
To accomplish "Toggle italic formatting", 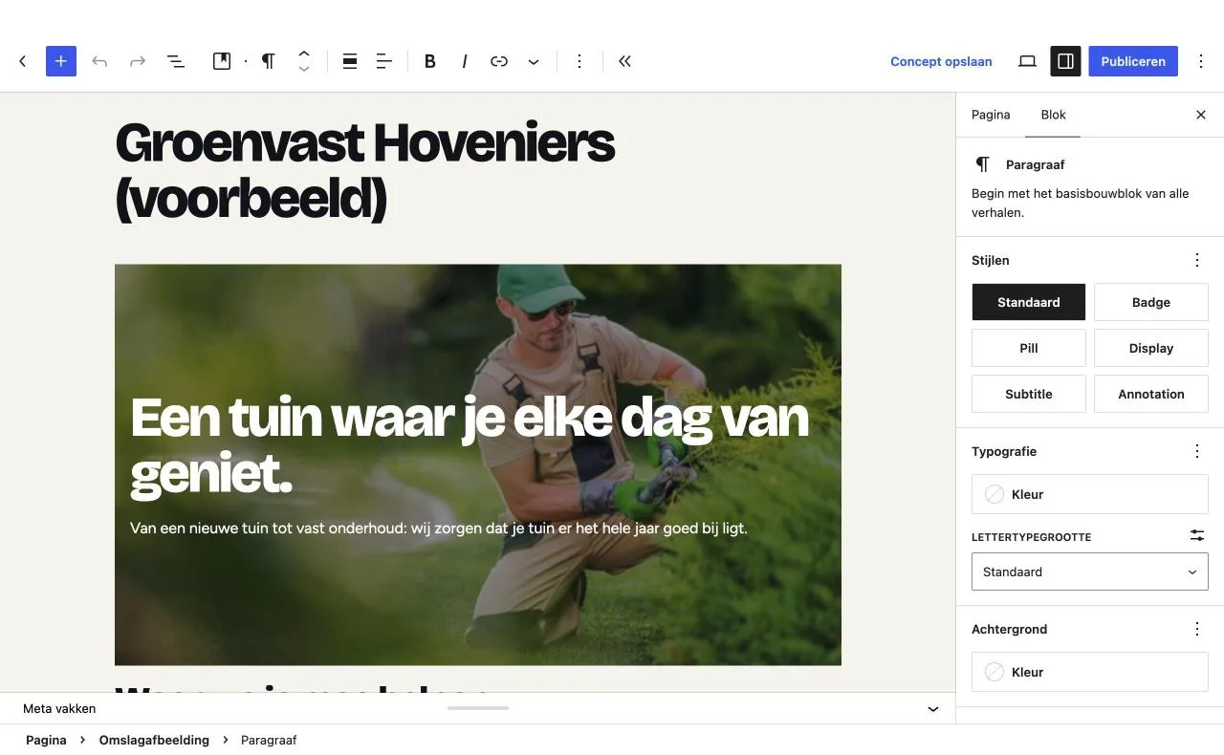I will pyautogui.click(x=465, y=61).
